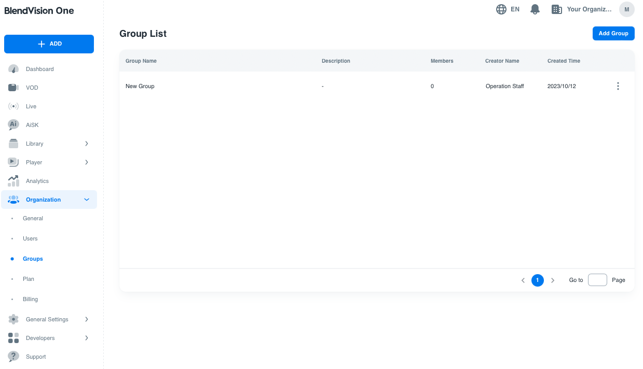This screenshot has height=369, width=643.
Task: Click the next page arrow
Action: 553,280
